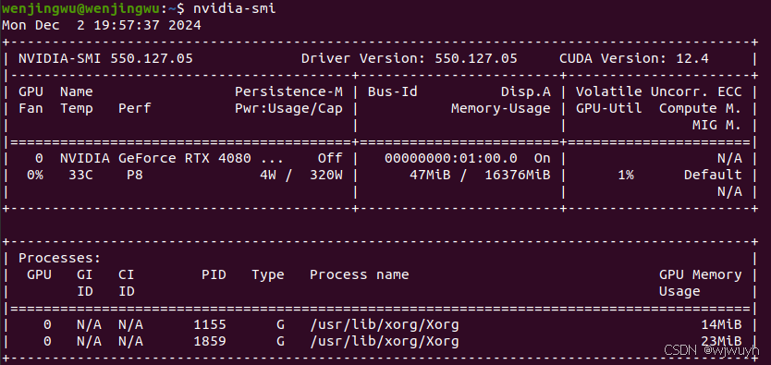Screen dimensions: 771x365
Task: Click the nvidia-smi command text
Action: 235,8
